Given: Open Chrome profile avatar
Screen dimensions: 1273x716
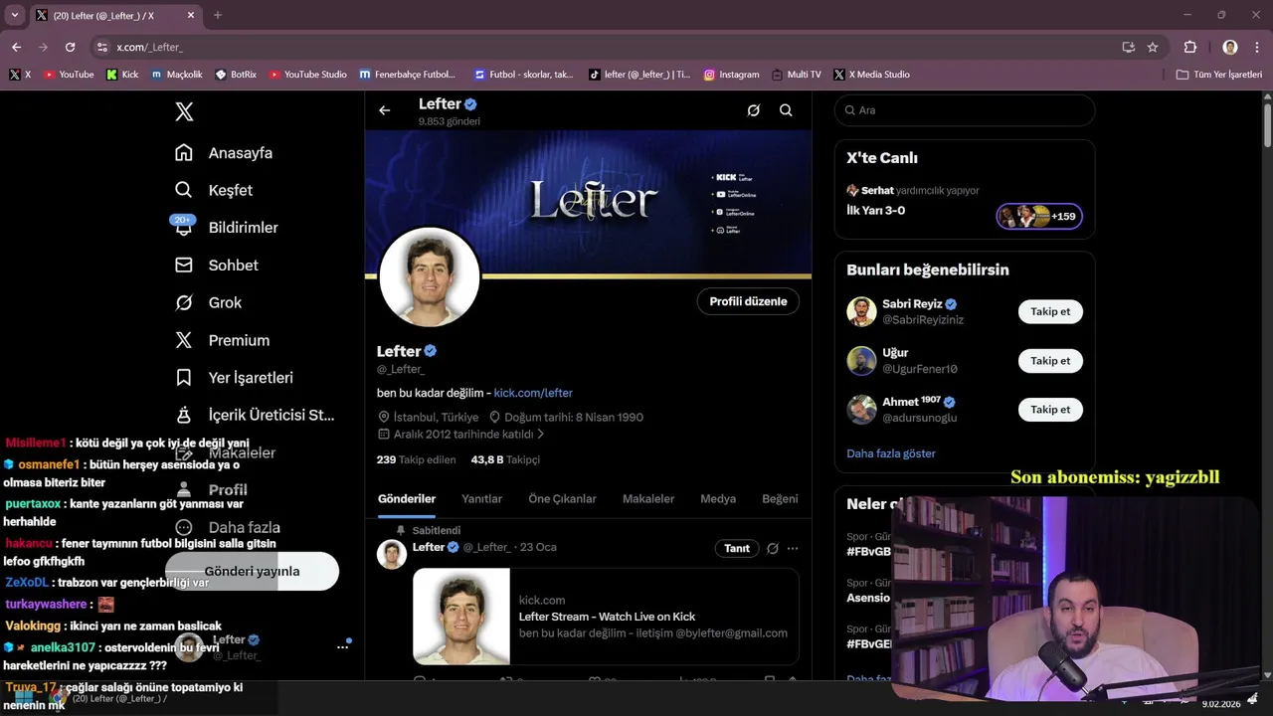Looking at the screenshot, I should pos(1230,47).
